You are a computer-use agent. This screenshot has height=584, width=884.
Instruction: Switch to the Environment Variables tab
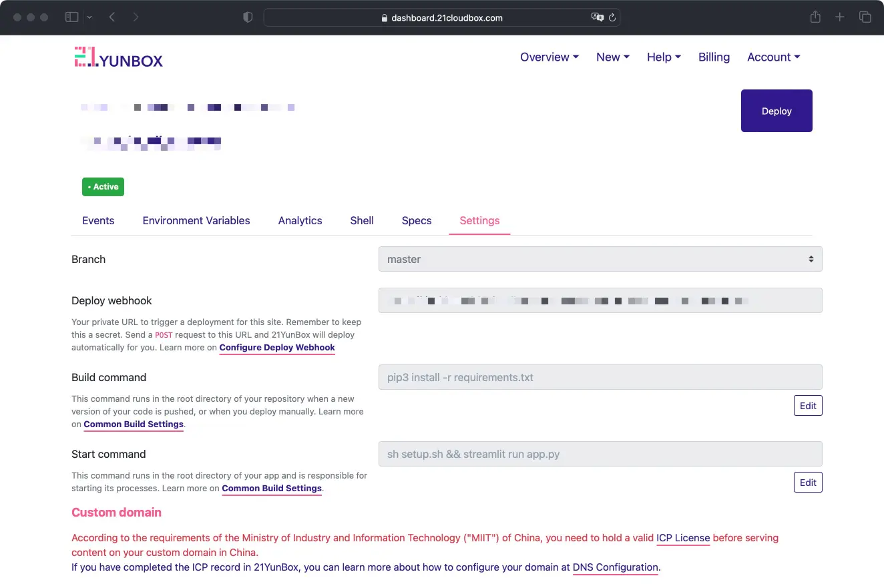pos(196,221)
